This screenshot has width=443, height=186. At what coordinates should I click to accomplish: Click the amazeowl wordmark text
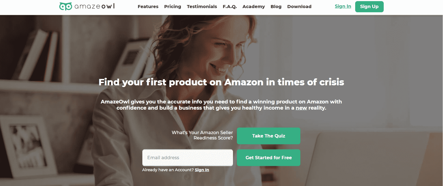point(95,6)
